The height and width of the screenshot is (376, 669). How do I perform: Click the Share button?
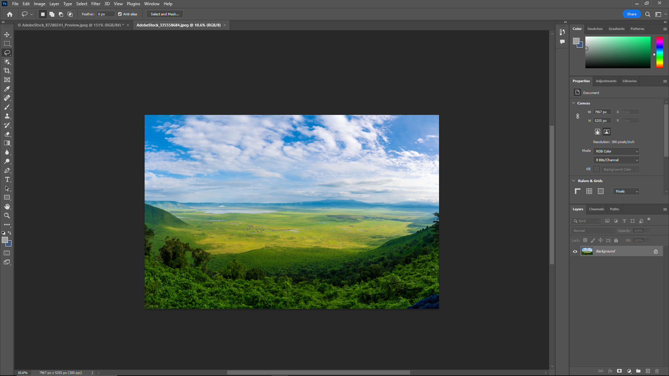click(632, 14)
